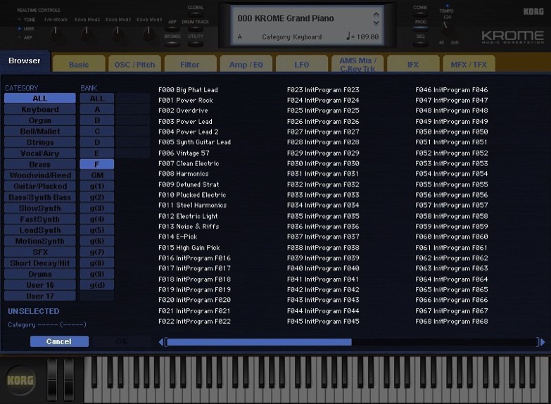Toggle the ARP button
Screen dimensions: 551x404
click(x=172, y=28)
